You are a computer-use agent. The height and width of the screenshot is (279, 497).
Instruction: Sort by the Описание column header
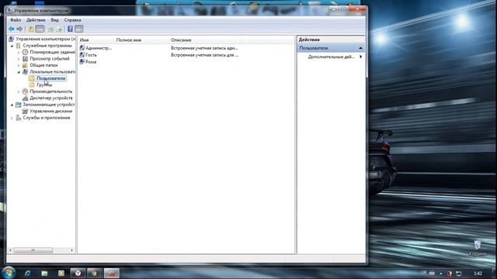pos(205,40)
